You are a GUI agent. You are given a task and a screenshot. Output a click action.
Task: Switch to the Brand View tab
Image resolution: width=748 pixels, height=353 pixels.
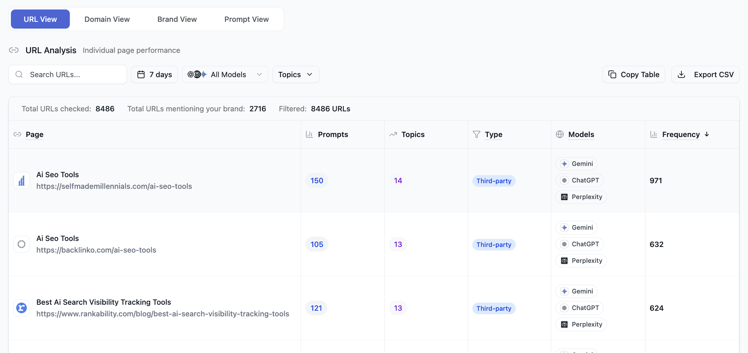point(177,19)
